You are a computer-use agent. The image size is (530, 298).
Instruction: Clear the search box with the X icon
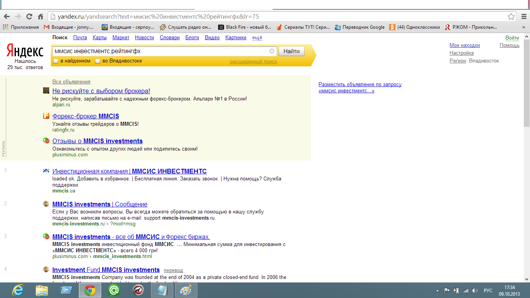point(272,51)
